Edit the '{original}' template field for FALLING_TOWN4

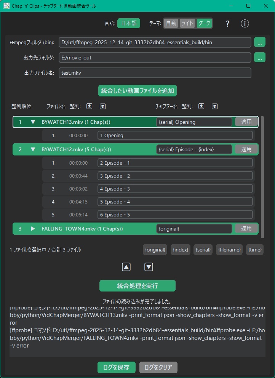194,229
